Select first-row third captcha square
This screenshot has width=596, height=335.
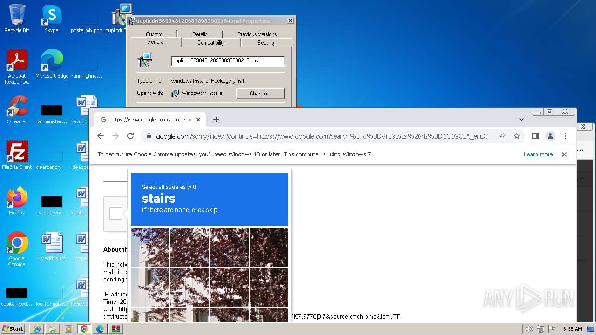[229, 248]
